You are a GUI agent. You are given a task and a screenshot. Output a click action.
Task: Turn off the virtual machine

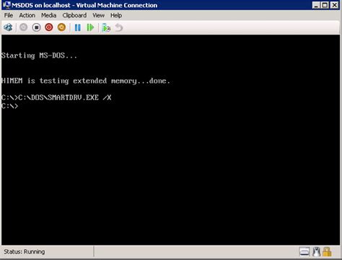tap(36, 27)
